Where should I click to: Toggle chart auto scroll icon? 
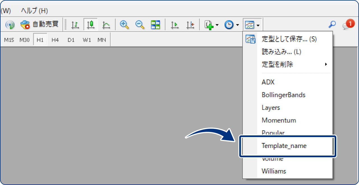[x=175, y=25]
